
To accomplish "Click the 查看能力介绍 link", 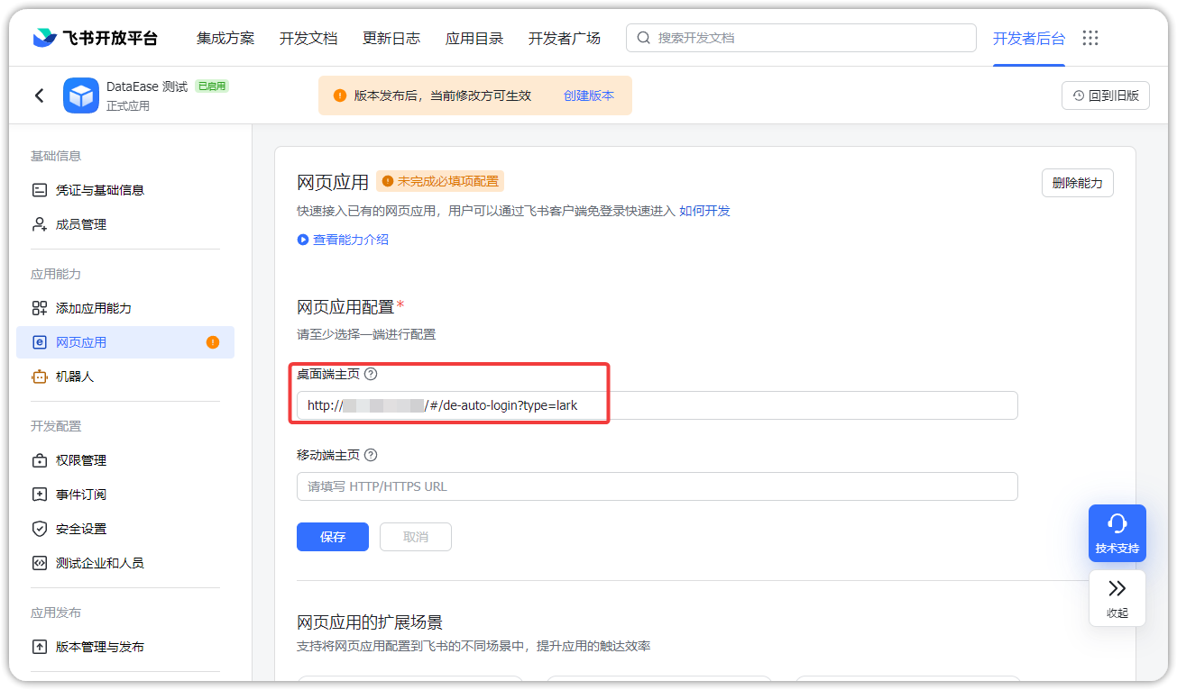I will pyautogui.click(x=351, y=240).
